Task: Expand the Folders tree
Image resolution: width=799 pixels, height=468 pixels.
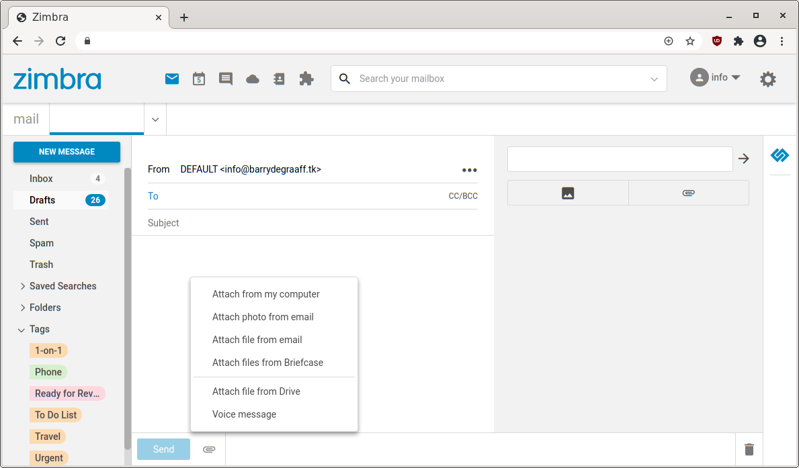Action: tap(22, 308)
